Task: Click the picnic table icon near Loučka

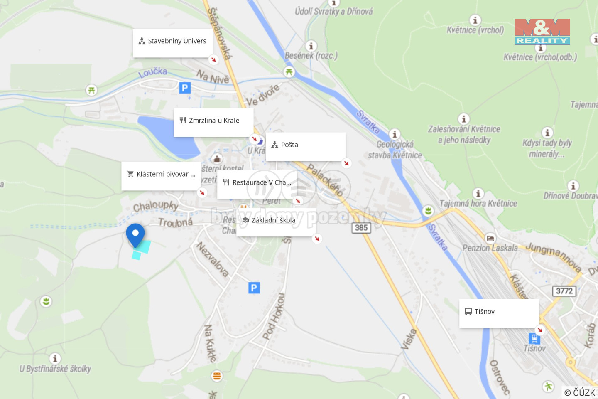Action: 91,90
